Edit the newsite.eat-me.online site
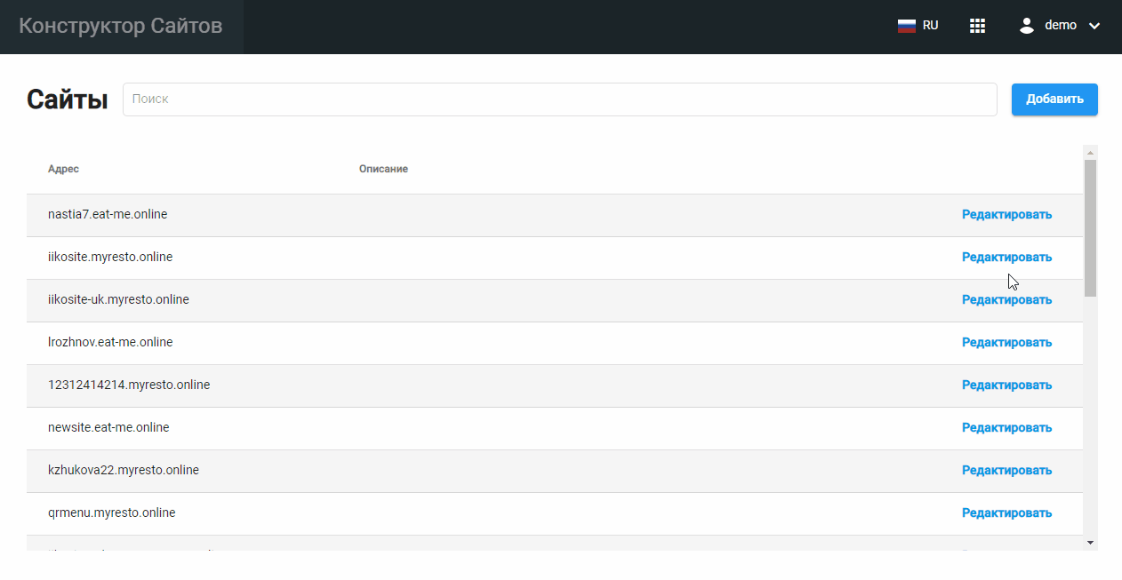Image resolution: width=1122 pixels, height=580 pixels. click(x=1006, y=427)
